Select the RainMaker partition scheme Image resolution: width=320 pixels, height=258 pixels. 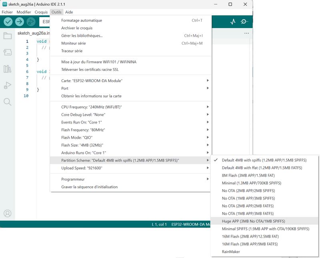[x=264, y=252]
